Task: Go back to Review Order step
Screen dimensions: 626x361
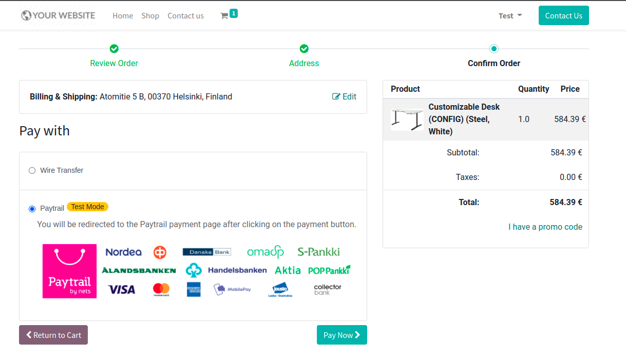Action: 114,63
